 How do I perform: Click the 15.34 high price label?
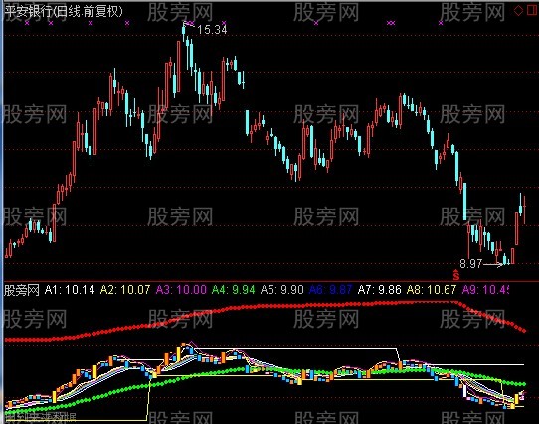point(212,30)
